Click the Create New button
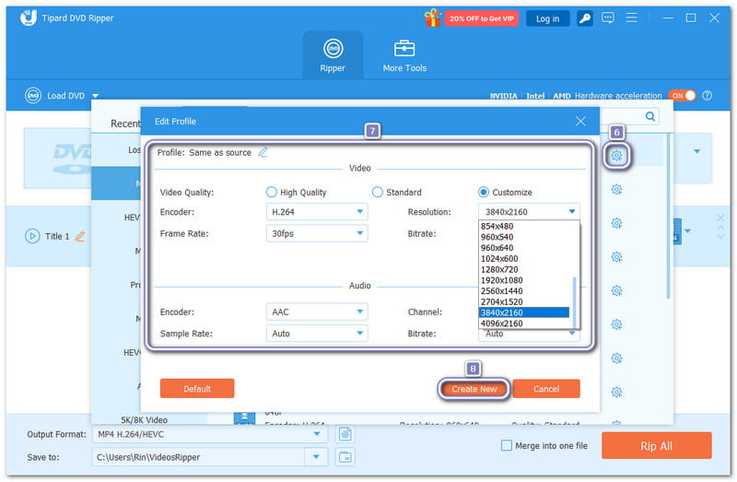This screenshot has height=482, width=737. [474, 389]
